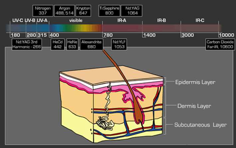236x148 pixels.
Task: Click the IR-A spectrum band label
Action: pos(122,21)
